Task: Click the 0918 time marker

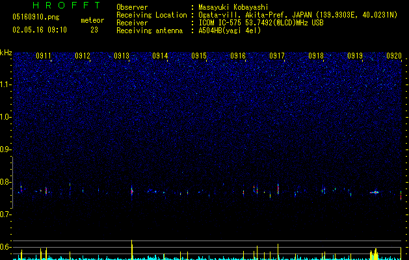Action: click(316, 56)
